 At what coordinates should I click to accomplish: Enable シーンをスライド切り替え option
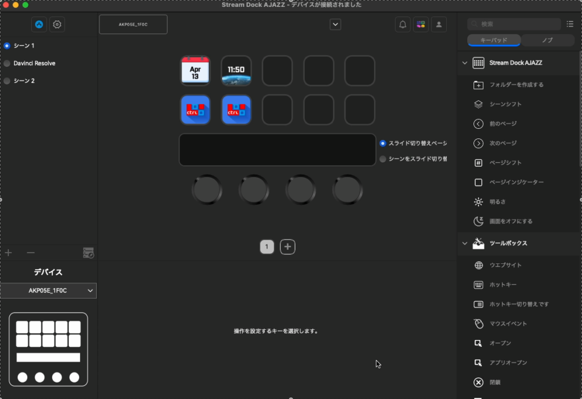[x=383, y=159]
